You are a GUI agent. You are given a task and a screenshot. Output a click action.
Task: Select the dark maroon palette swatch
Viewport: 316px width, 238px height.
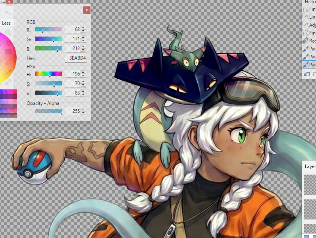pyautogui.click(x=15, y=97)
